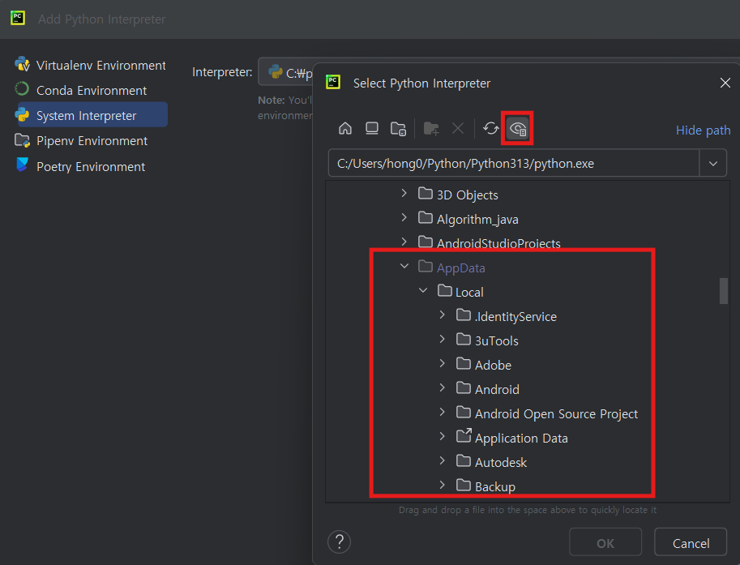740x565 pixels.
Task: Jump to the desktop directory icon
Action: [x=372, y=128]
